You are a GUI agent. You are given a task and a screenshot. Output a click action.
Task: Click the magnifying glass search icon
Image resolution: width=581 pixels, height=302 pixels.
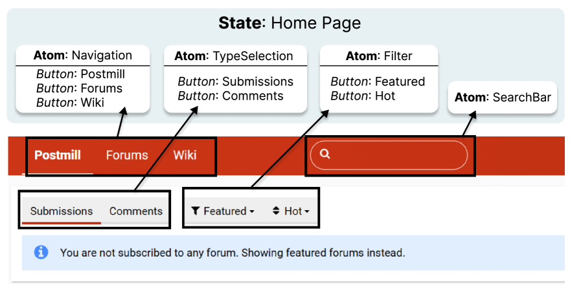[325, 155]
